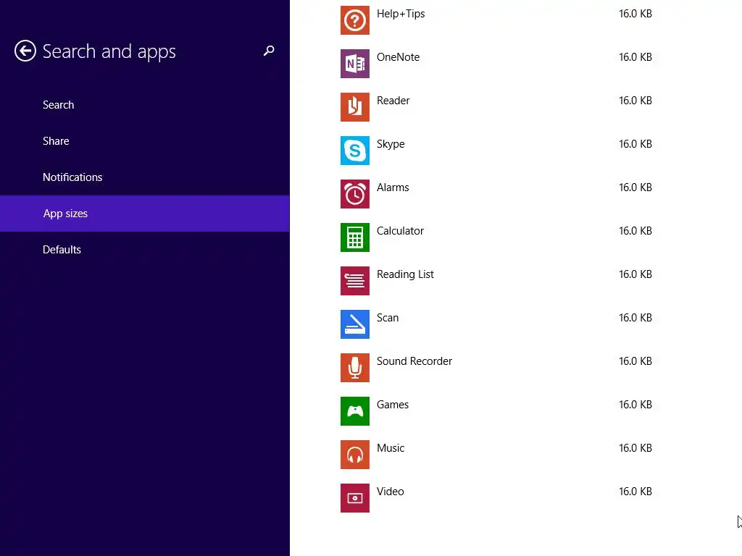This screenshot has width=742, height=556.
Task: Select the Skype app icon
Action: tap(355, 151)
